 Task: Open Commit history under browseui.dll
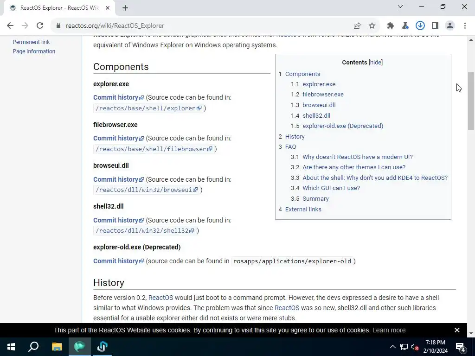click(x=118, y=179)
